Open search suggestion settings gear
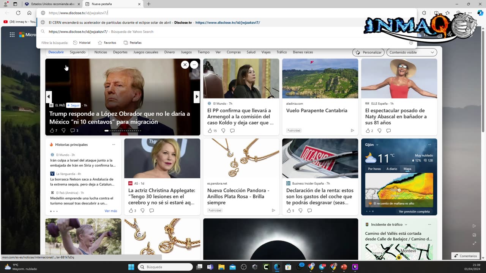 pyautogui.click(x=411, y=43)
